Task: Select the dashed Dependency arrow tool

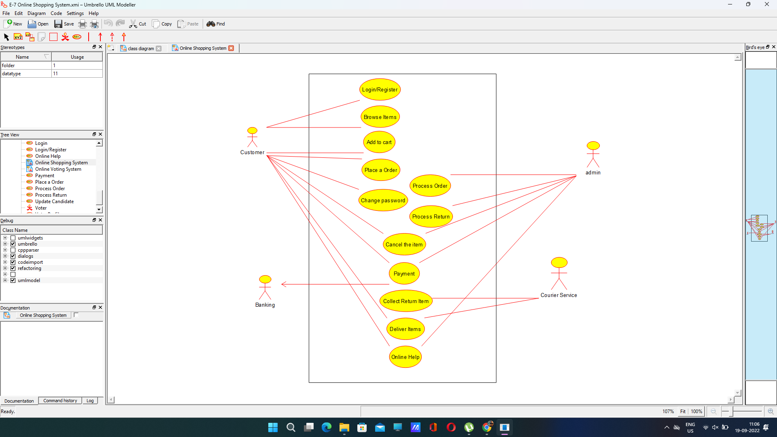Action: tap(112, 37)
